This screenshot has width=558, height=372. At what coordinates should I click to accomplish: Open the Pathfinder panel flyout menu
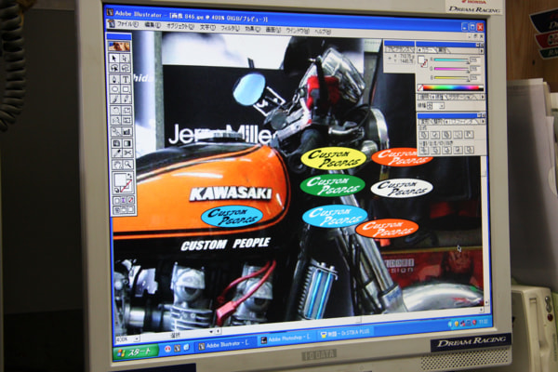tap(483, 122)
